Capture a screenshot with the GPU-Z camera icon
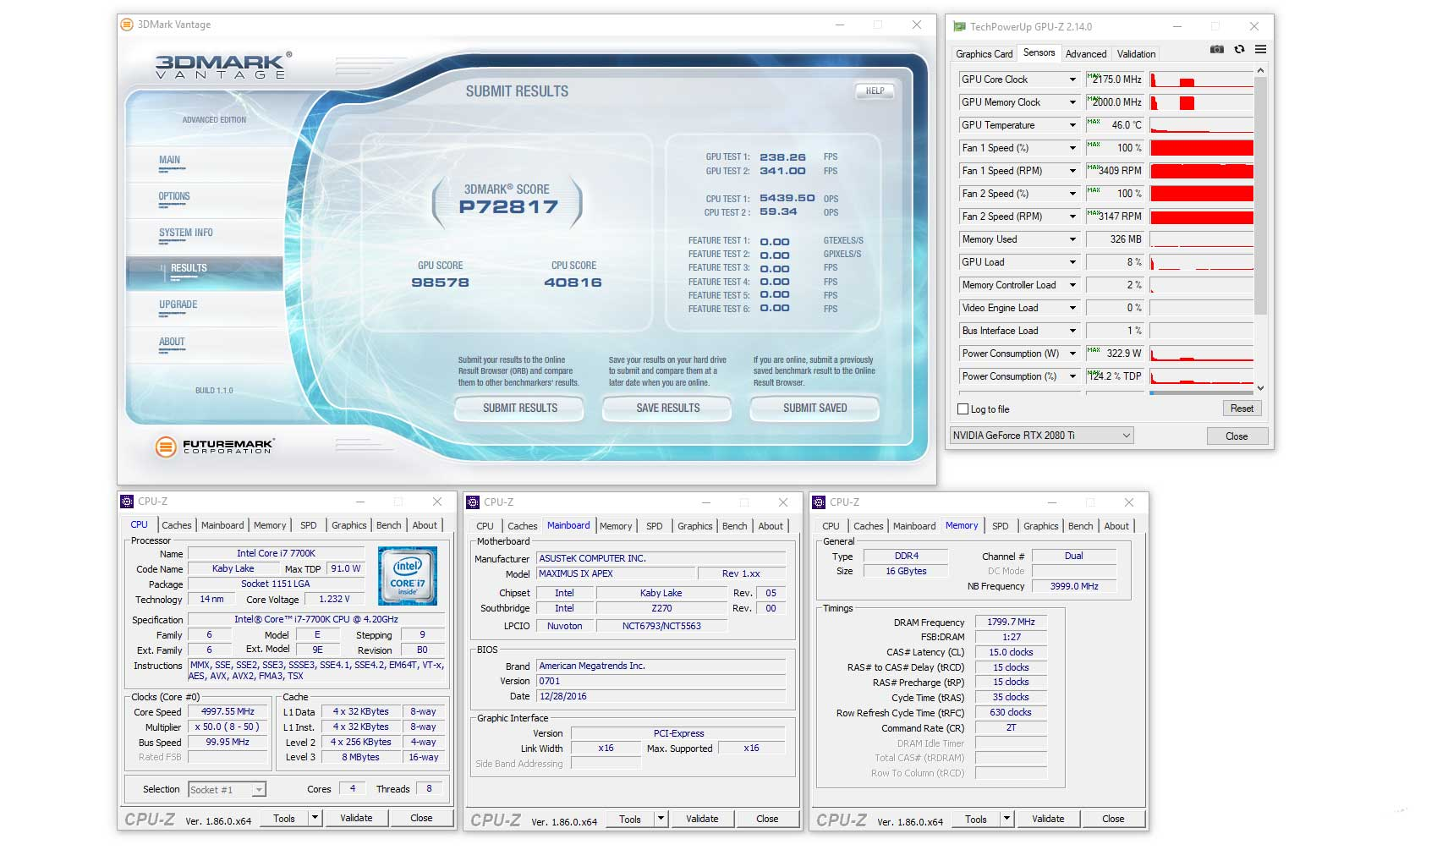 (1217, 49)
